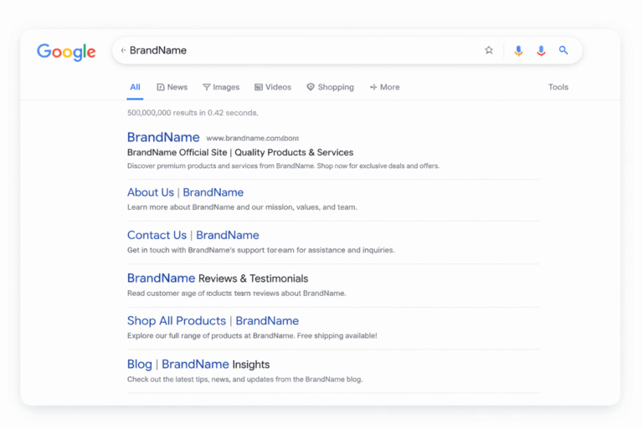Open the Tools filter button

(558, 87)
